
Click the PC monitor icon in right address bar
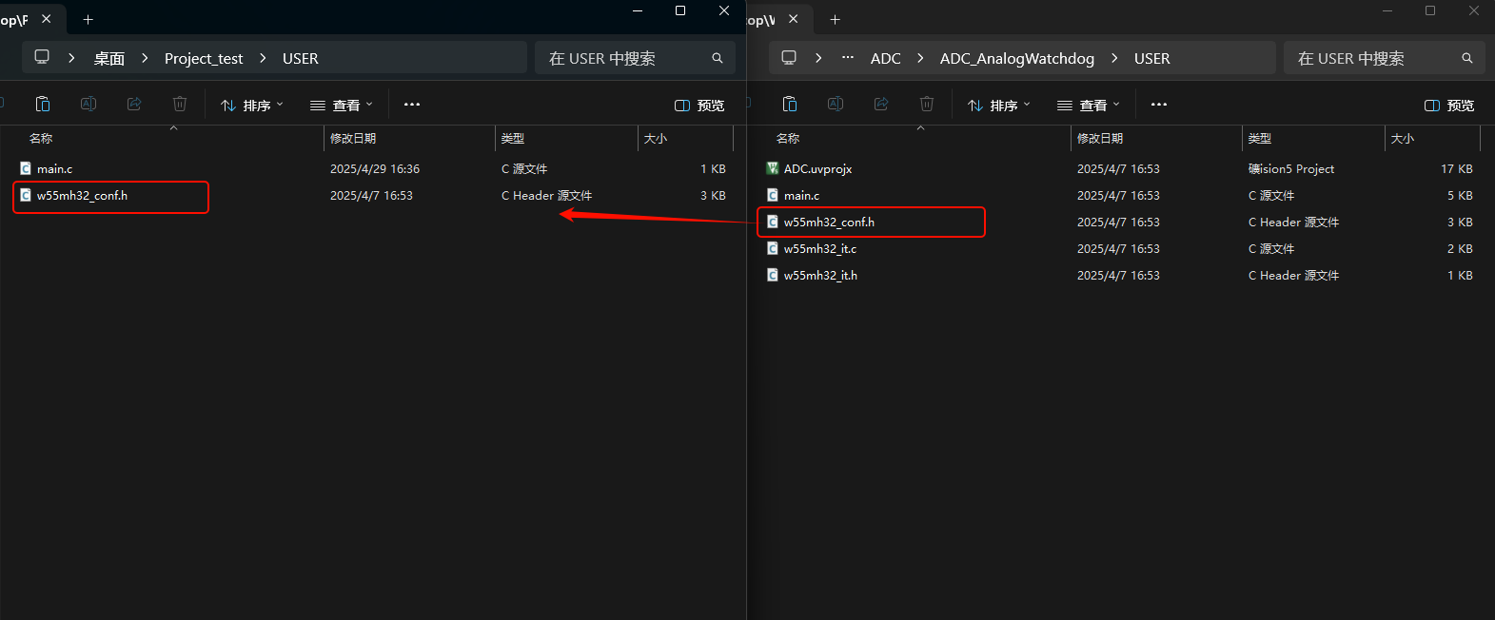[x=789, y=58]
